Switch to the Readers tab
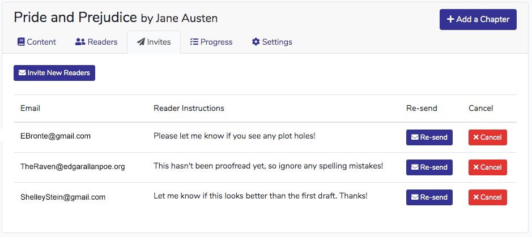 click(96, 42)
